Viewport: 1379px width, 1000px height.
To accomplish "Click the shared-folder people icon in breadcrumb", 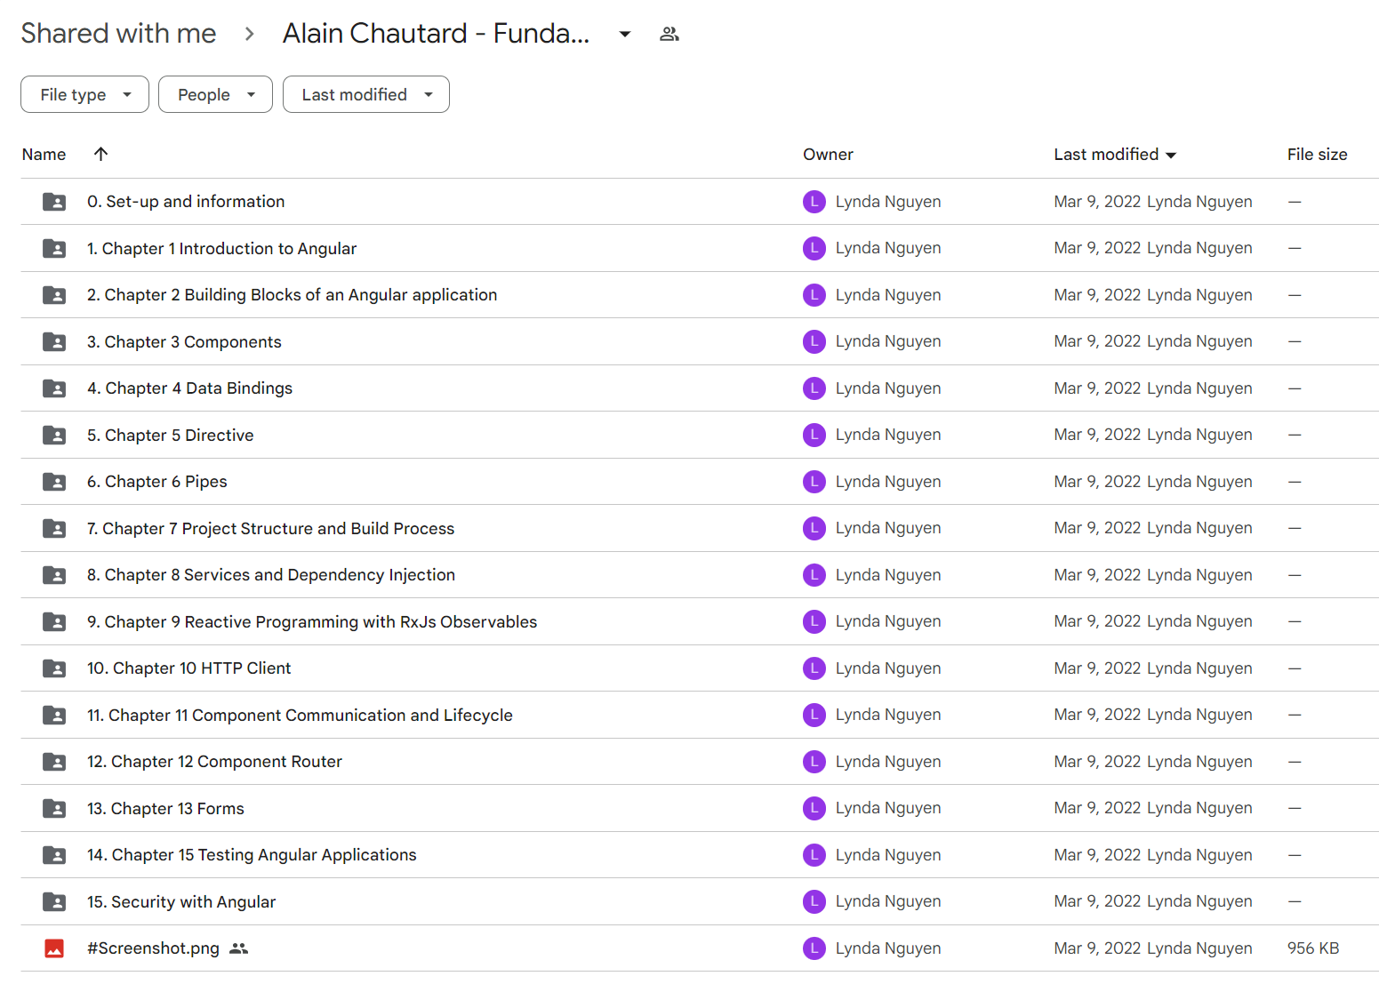I will pyautogui.click(x=669, y=34).
